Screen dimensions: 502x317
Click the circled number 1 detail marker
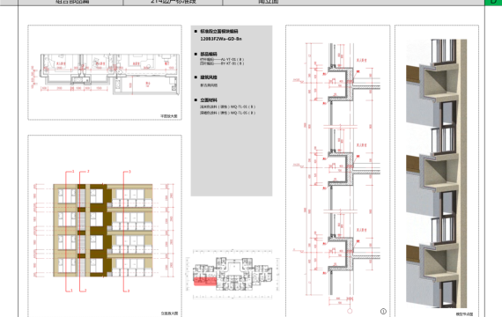[383, 311]
